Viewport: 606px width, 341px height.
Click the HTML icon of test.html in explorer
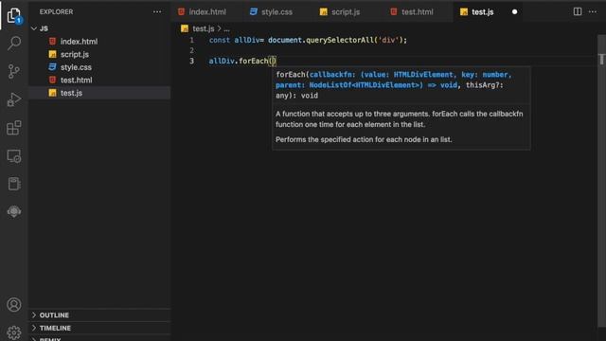click(x=53, y=80)
